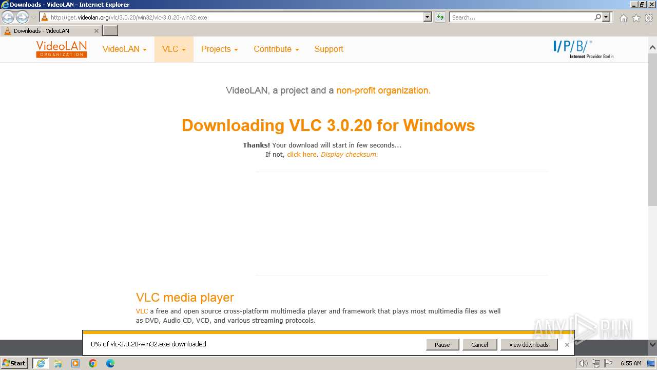
Task: Select the Downloads - VideoLAN tab
Action: click(51, 30)
